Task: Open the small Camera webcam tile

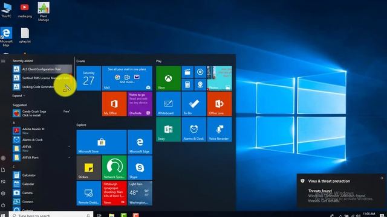Action: point(200,84)
